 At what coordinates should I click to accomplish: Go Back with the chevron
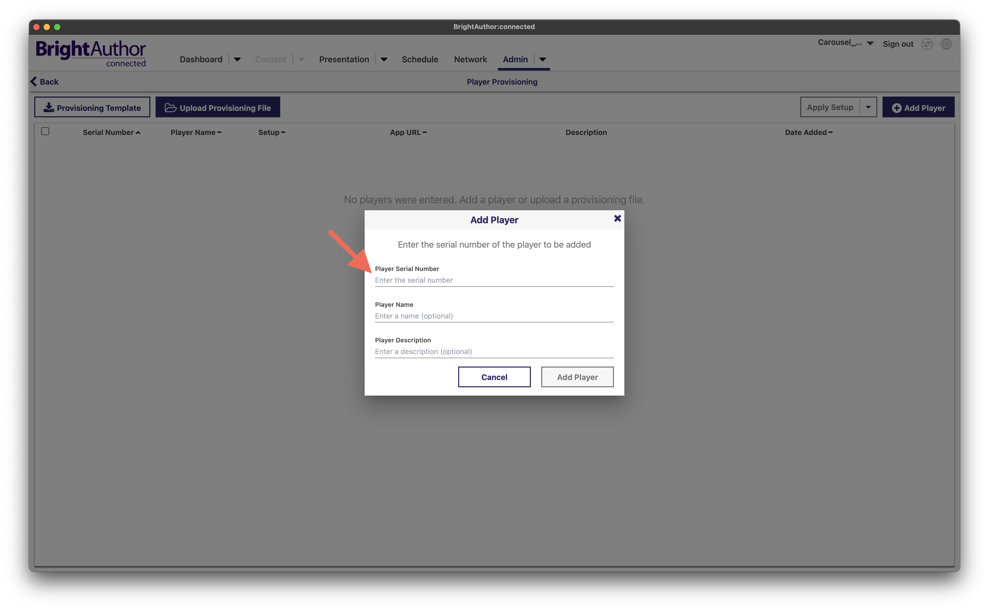tap(44, 82)
